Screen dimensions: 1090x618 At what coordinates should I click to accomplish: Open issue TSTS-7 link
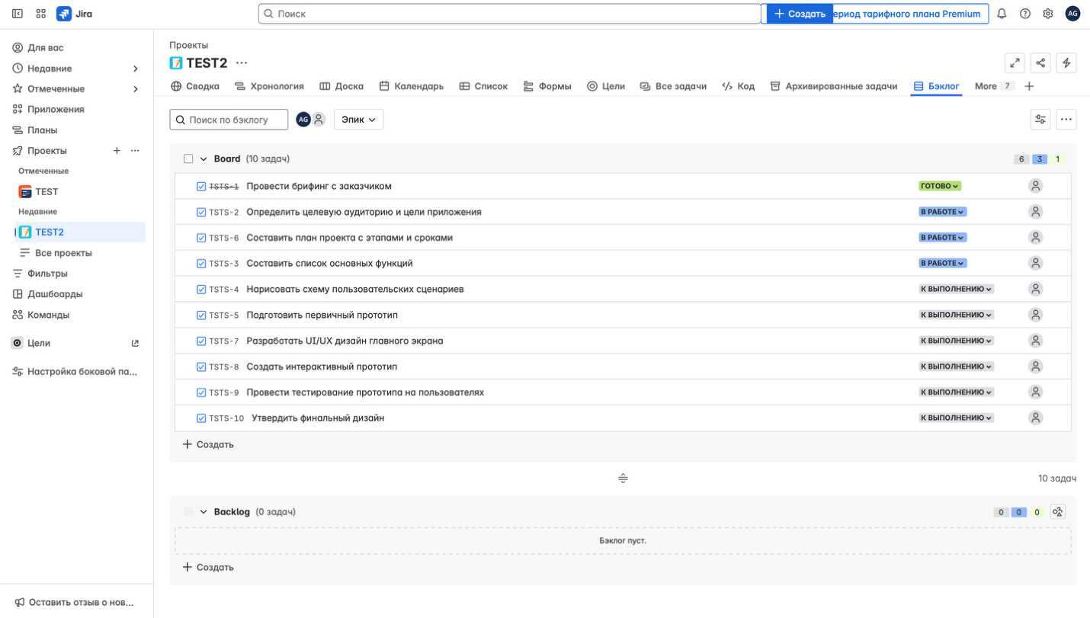pos(223,341)
